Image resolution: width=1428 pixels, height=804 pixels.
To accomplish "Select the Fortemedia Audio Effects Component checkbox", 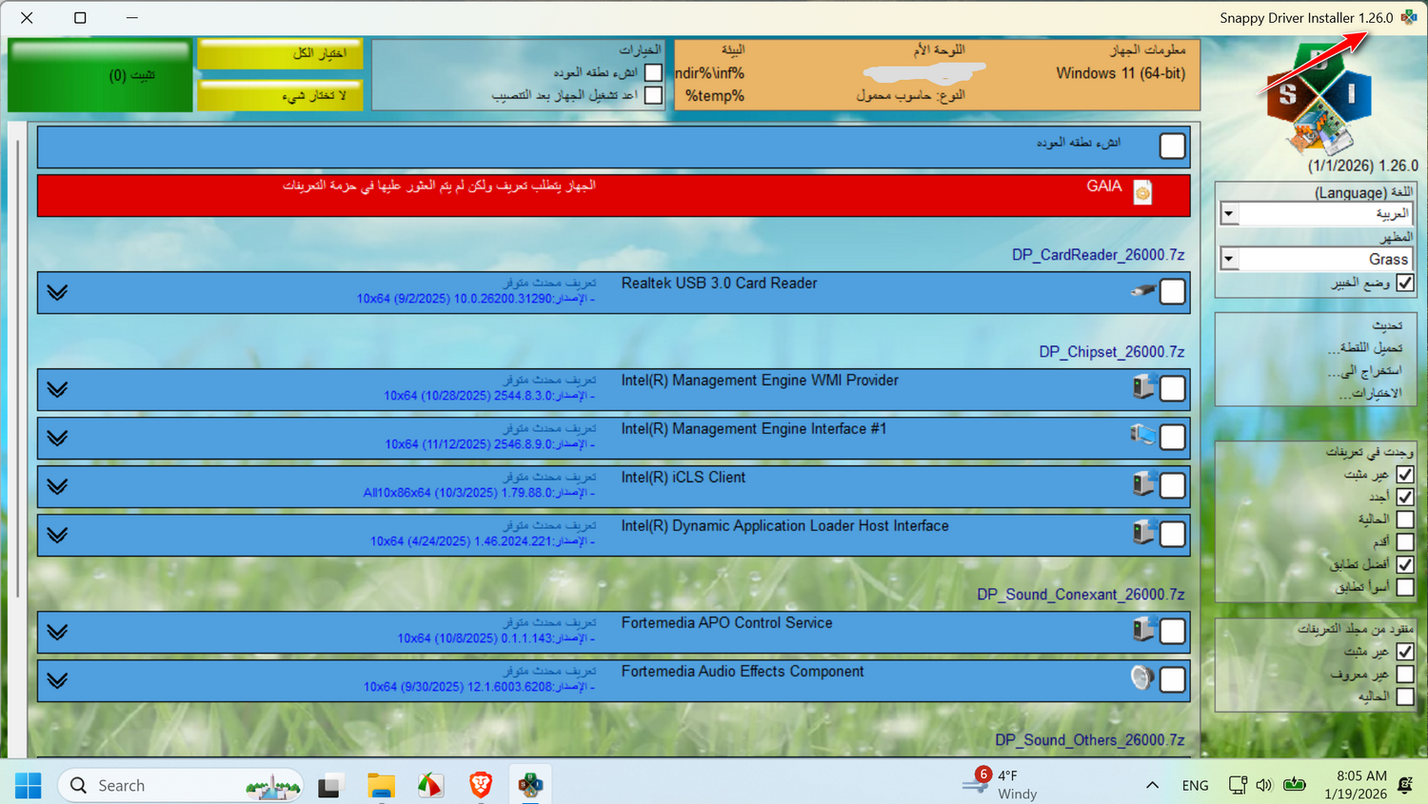I will pos(1173,680).
